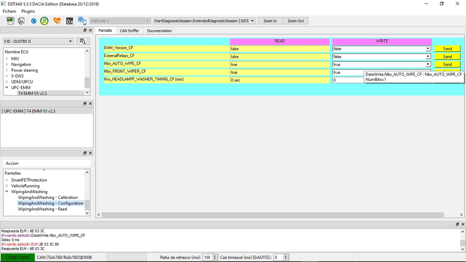The image size is (466, 262).
Task: Select WipingAndWashing - Read screen
Action: click(x=42, y=209)
